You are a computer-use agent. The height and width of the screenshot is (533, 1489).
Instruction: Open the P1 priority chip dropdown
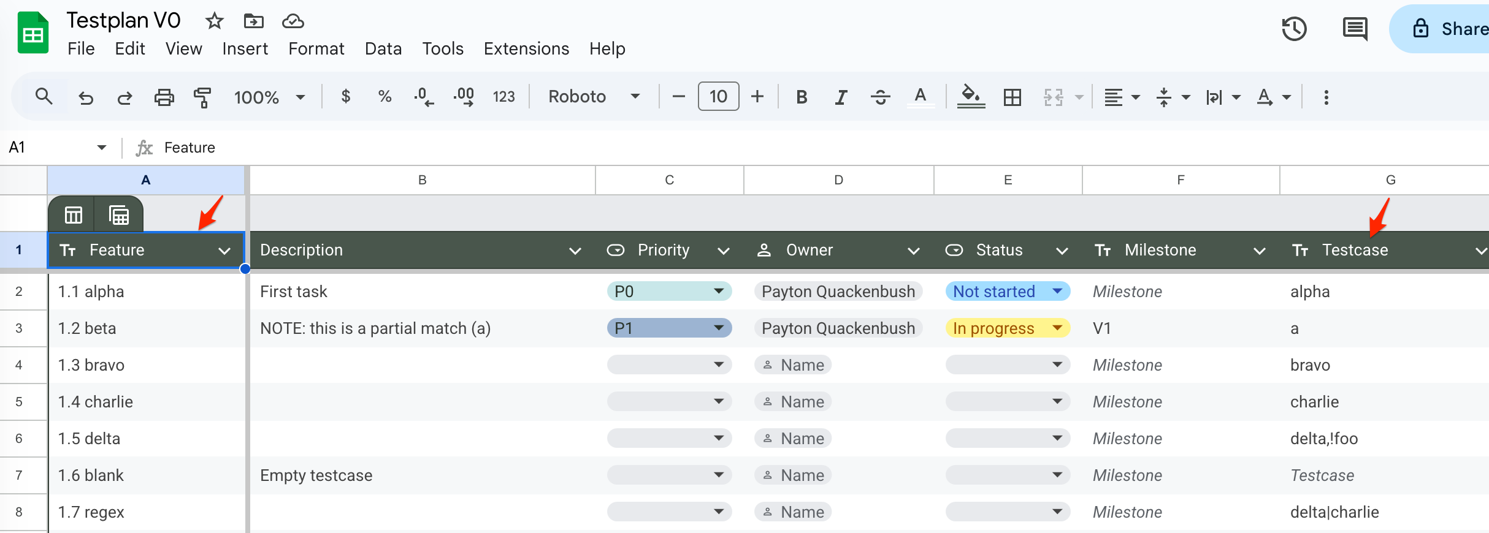pos(719,328)
